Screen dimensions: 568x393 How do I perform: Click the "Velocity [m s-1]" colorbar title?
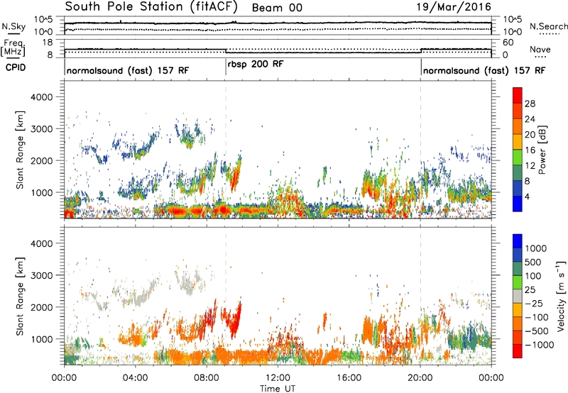point(561,296)
